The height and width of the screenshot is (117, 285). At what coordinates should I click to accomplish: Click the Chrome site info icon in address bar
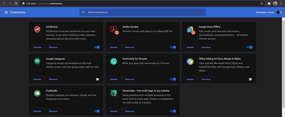tap(23, 3)
